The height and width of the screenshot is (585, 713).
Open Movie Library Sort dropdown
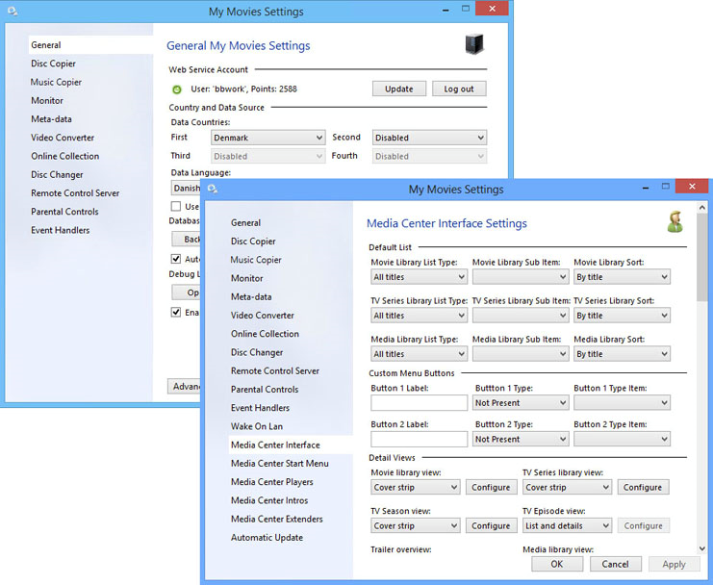click(x=622, y=277)
